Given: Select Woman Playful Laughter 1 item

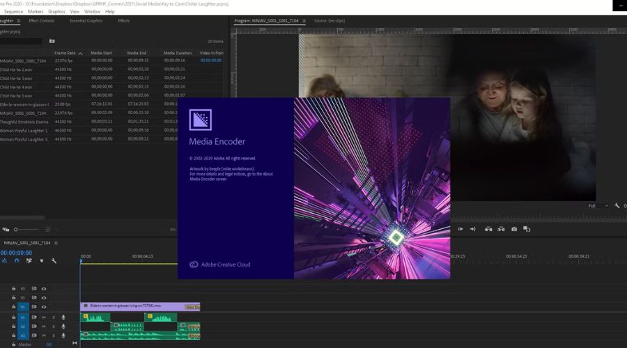Looking at the screenshot, I should point(24,131).
